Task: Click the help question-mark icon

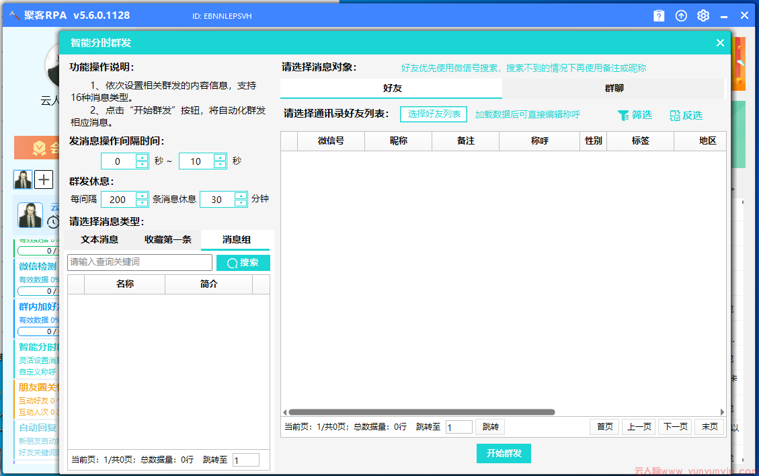Action: click(658, 15)
